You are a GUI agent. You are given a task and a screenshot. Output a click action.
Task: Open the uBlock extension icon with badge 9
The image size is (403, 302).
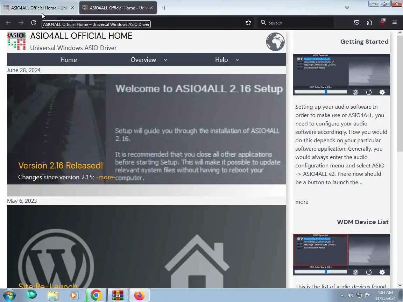(x=382, y=22)
